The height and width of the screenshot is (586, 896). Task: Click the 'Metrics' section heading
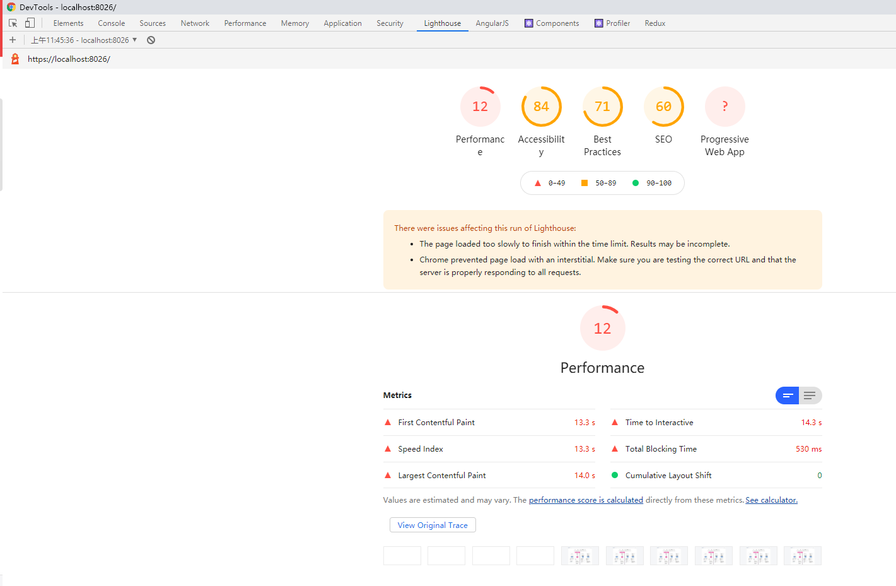(397, 396)
